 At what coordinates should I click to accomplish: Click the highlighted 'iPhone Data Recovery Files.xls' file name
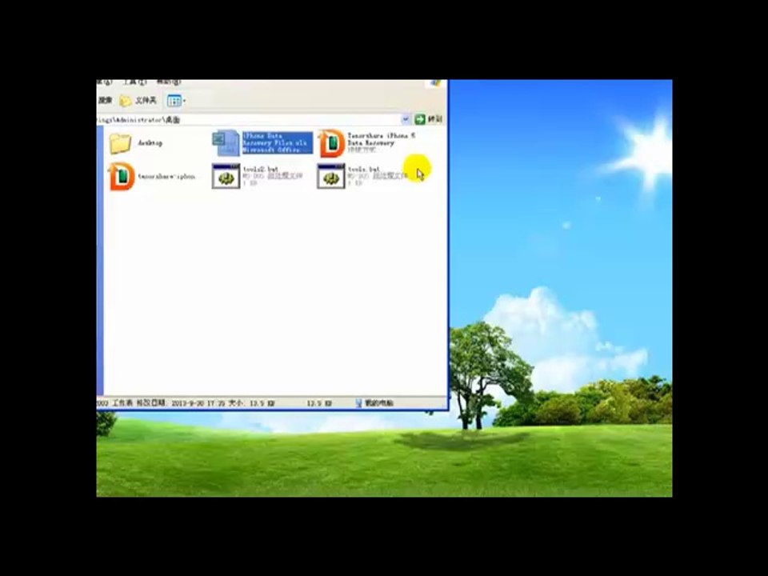click(278, 142)
